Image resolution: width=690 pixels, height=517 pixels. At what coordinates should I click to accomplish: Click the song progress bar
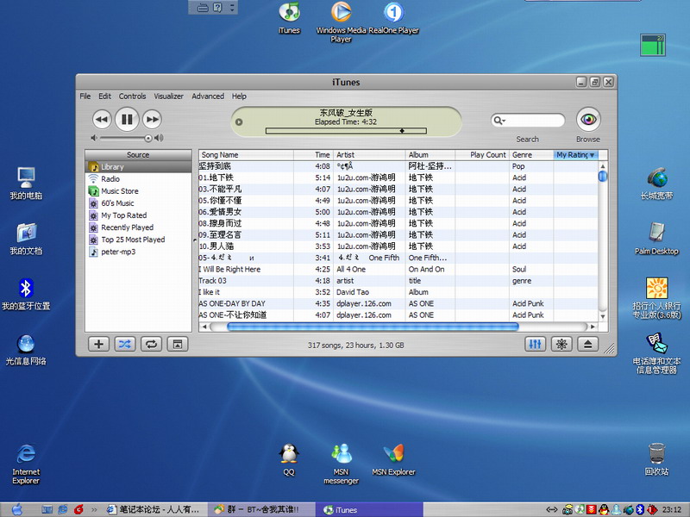point(346,131)
